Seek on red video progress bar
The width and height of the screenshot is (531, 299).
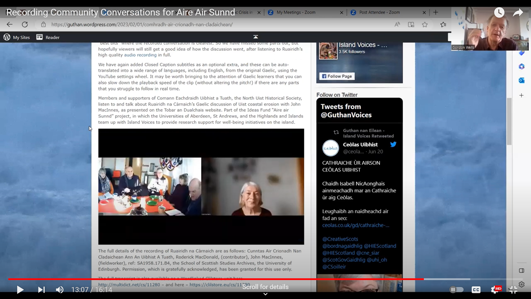(x=216, y=279)
